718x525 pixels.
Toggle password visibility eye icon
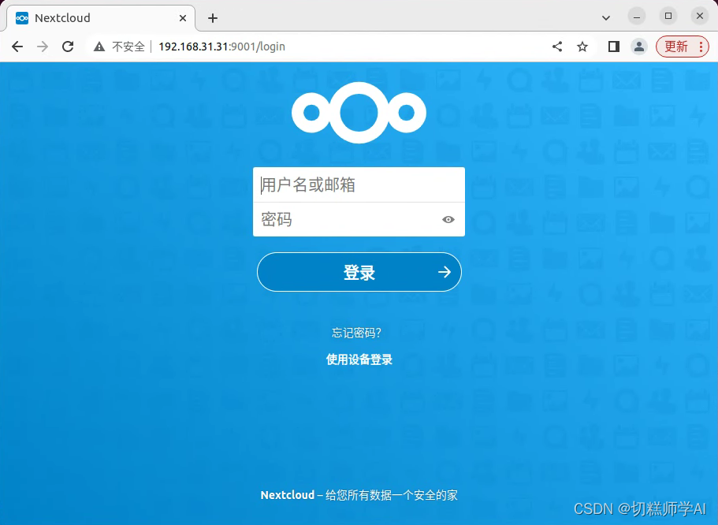coord(448,219)
